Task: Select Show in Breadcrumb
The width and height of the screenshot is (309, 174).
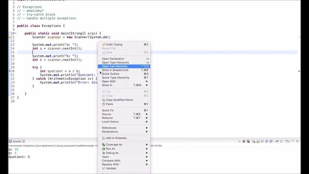Action: tap(124, 70)
